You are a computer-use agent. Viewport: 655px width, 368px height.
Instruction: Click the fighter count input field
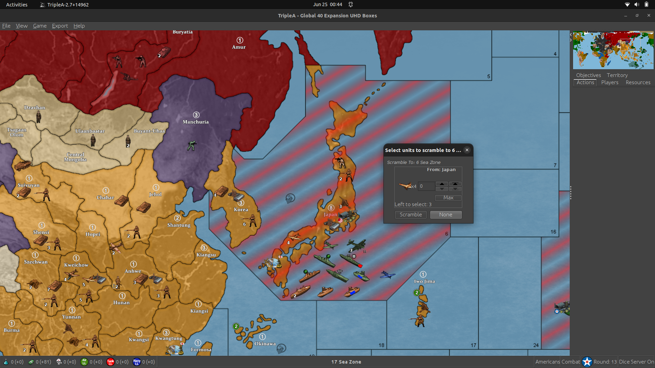[426, 186]
